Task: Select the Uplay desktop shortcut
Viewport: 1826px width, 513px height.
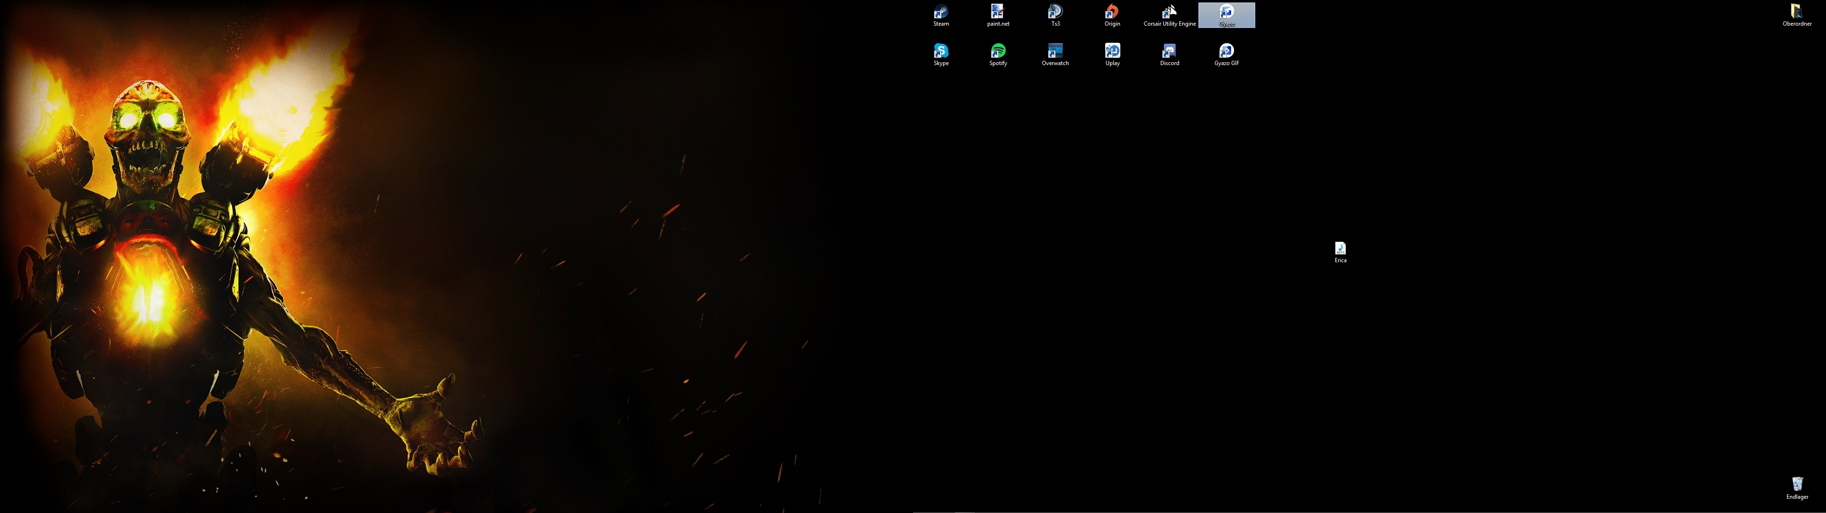Action: click(1112, 55)
